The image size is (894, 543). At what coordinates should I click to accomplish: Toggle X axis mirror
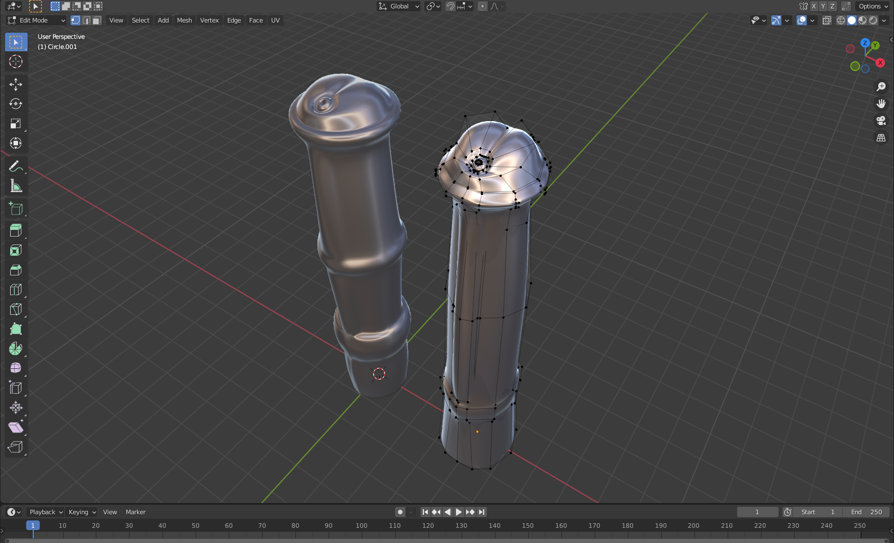tap(813, 6)
